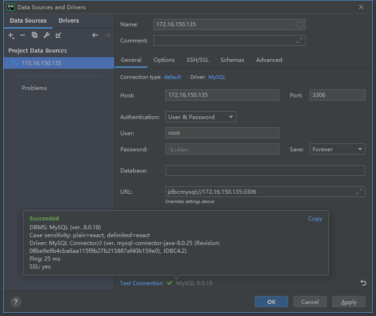Click the DataGrip logo in title bar
376x316 pixels.
click(11, 7)
